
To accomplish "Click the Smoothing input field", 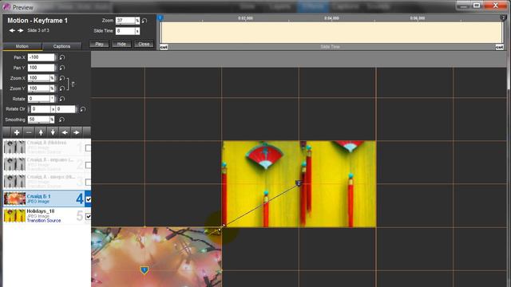I will pos(39,120).
